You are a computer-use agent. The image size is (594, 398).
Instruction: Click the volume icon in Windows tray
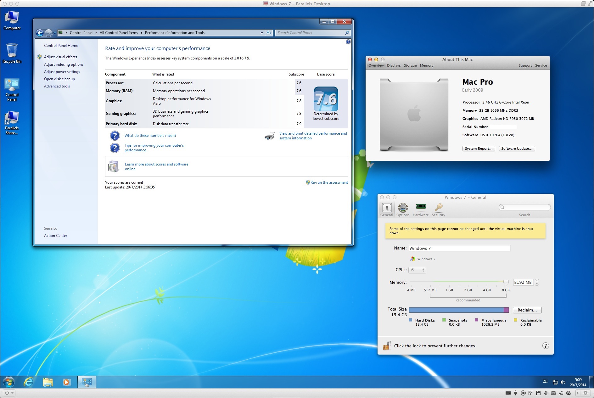(x=563, y=383)
